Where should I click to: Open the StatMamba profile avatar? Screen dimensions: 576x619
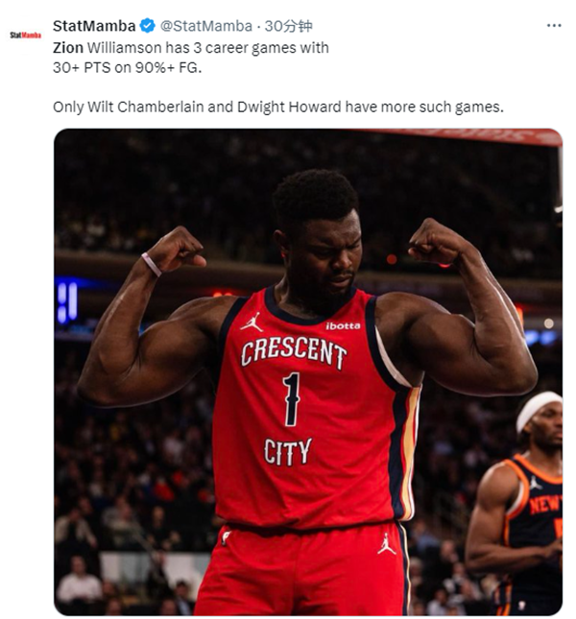point(26,36)
